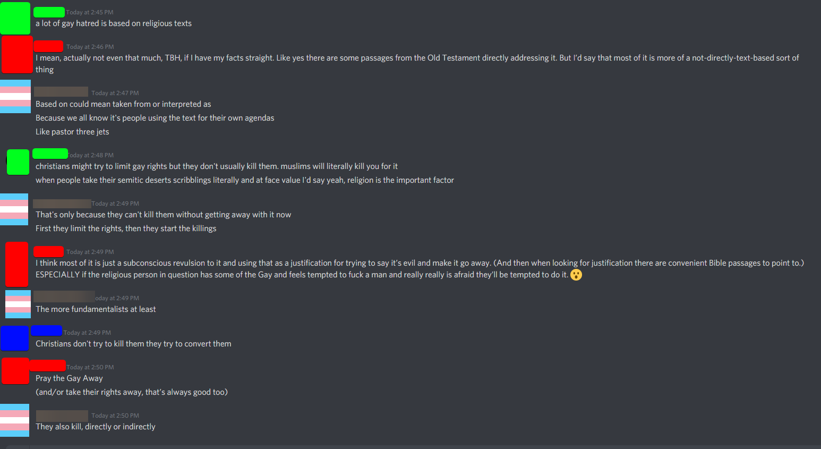This screenshot has width=821, height=449.
Task: Click the green redacted username at 2:45 PM
Action: coord(49,12)
